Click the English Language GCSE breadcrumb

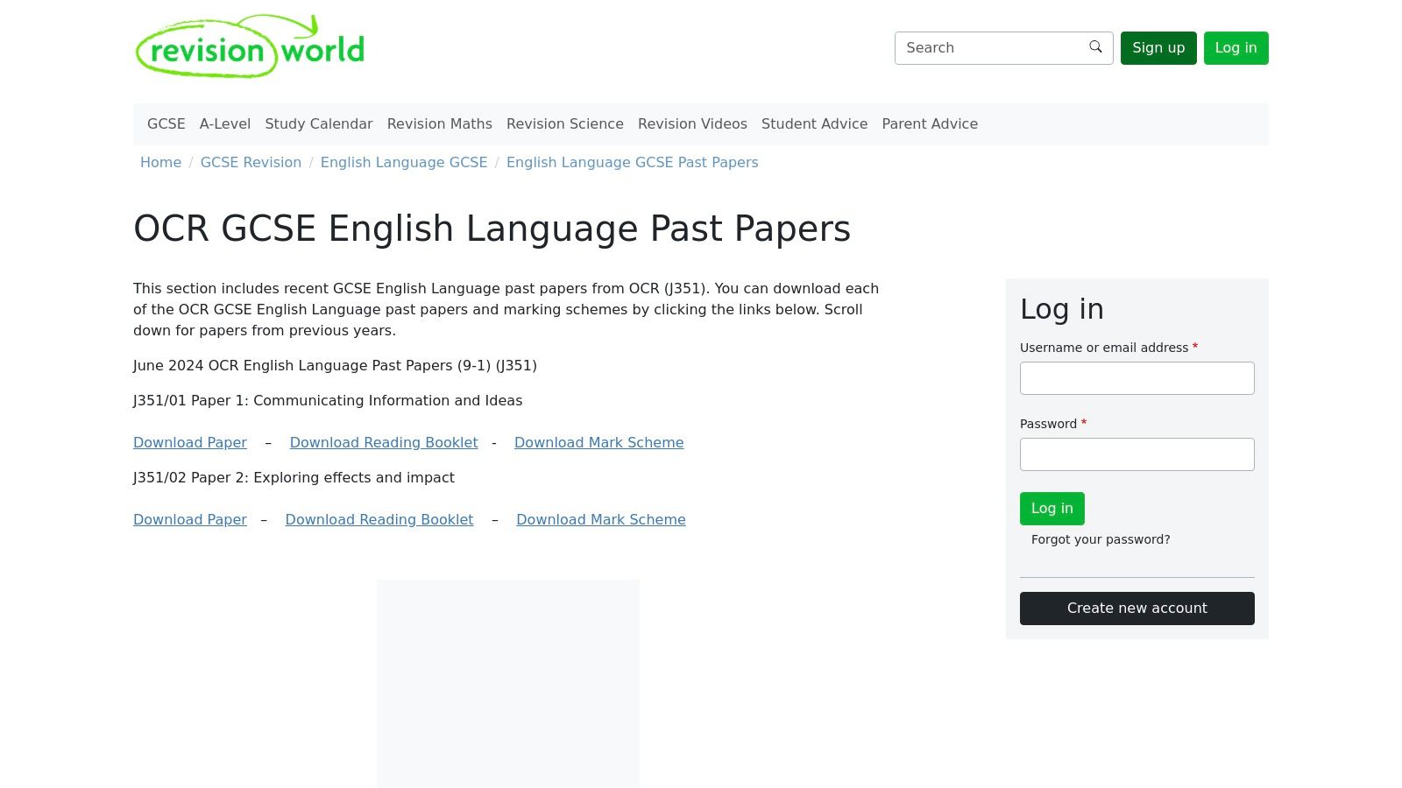point(404,163)
